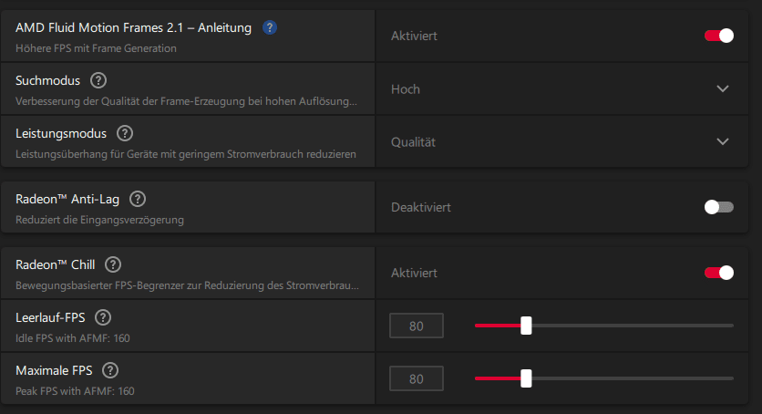Image resolution: width=762 pixels, height=414 pixels.
Task: Click the Radeon Anti-Lag setting label
Action: (x=68, y=199)
